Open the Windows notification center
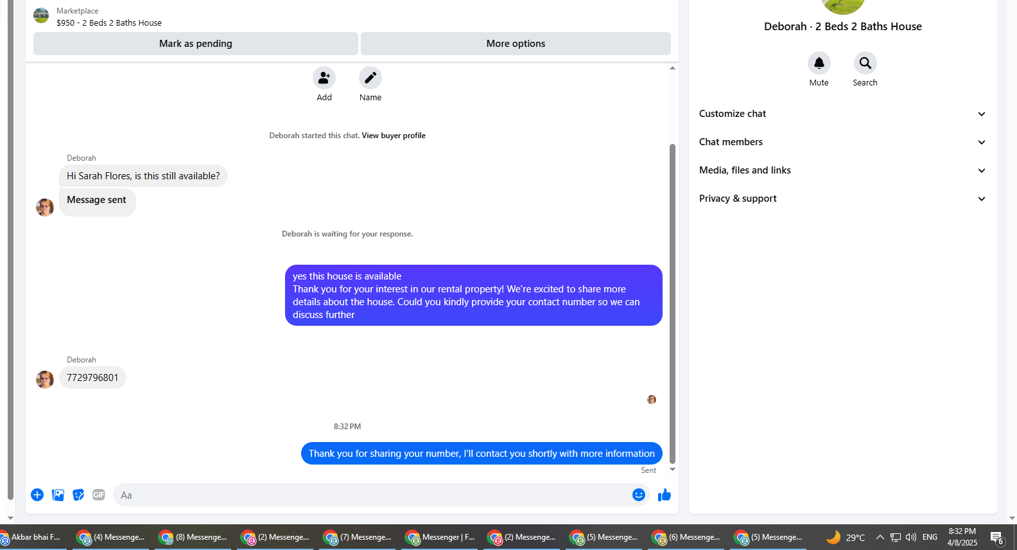The image size is (1017, 550). point(997,538)
